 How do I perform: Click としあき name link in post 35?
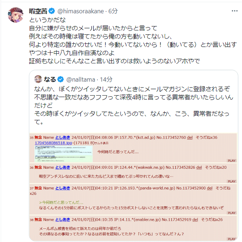pos(63,137)
